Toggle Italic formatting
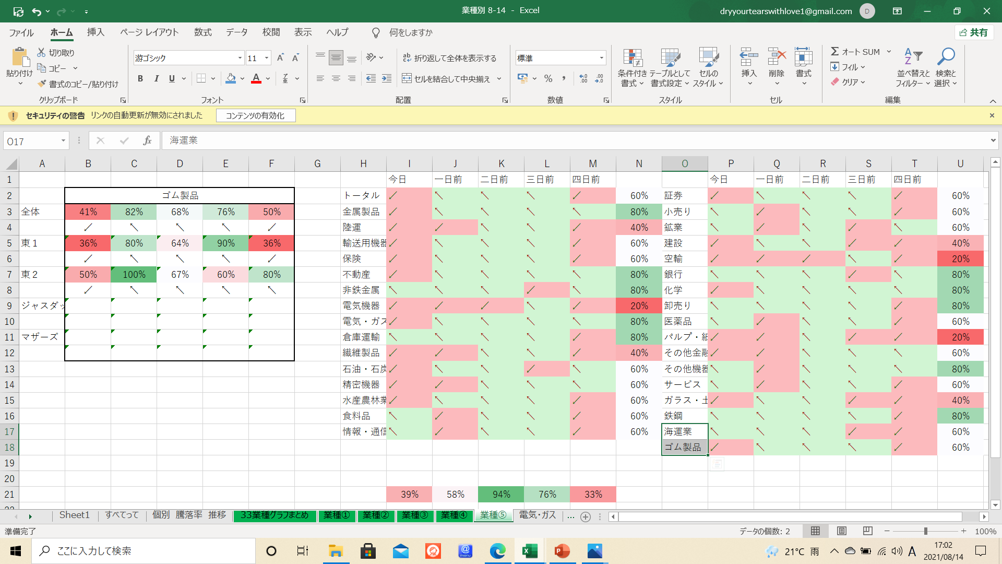This screenshot has height=564, width=1002. pos(156,79)
